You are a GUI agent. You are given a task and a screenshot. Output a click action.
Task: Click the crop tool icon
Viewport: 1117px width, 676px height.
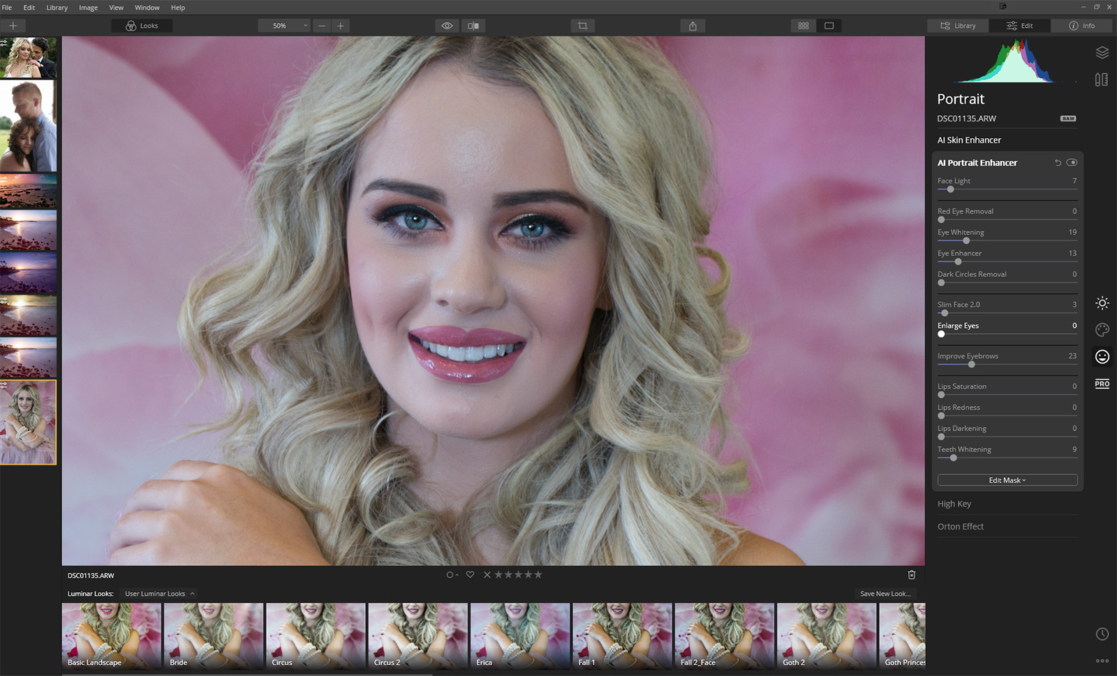(582, 26)
